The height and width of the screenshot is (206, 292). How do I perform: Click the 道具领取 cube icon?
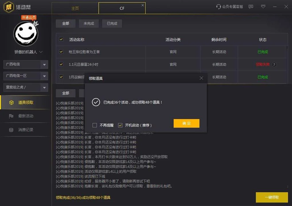click(11, 102)
